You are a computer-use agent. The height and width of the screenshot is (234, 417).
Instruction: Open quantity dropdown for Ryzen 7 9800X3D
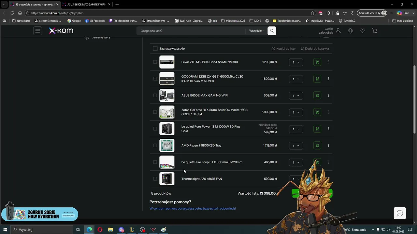tap(296, 146)
